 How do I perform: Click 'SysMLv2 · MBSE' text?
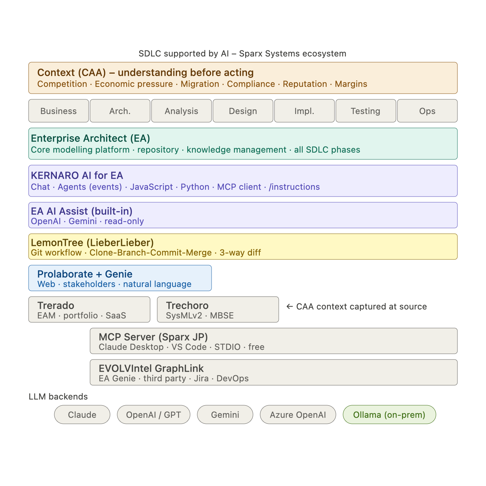(200, 316)
